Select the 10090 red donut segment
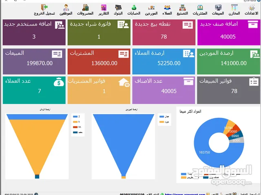 [234, 131]
